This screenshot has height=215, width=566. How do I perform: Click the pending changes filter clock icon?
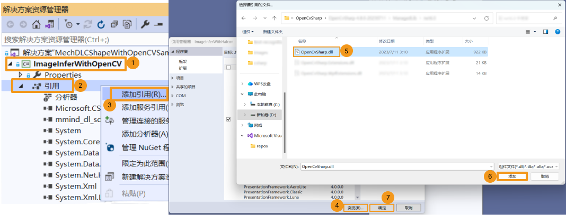(x=68, y=24)
